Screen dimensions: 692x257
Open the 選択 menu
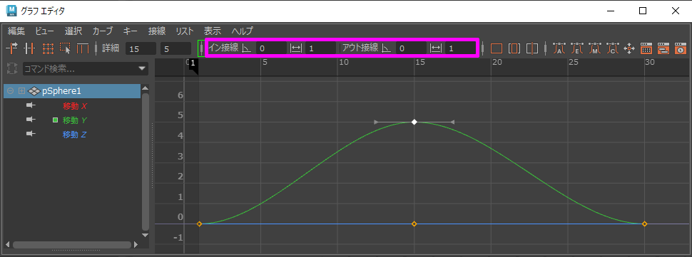click(x=73, y=31)
